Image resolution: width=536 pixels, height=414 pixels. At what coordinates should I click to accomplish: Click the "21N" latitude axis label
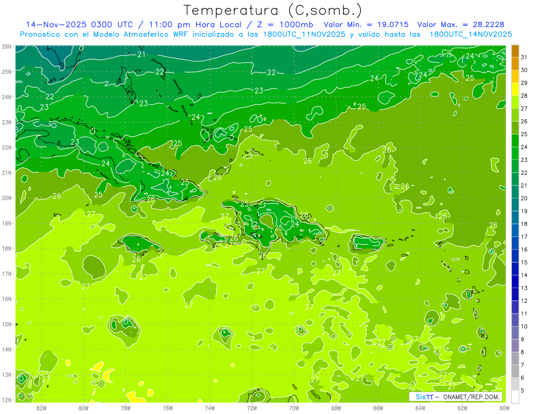pos(6,173)
